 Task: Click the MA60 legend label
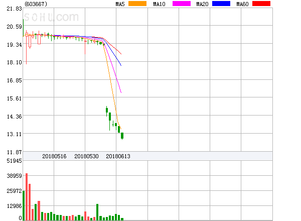[242, 4]
